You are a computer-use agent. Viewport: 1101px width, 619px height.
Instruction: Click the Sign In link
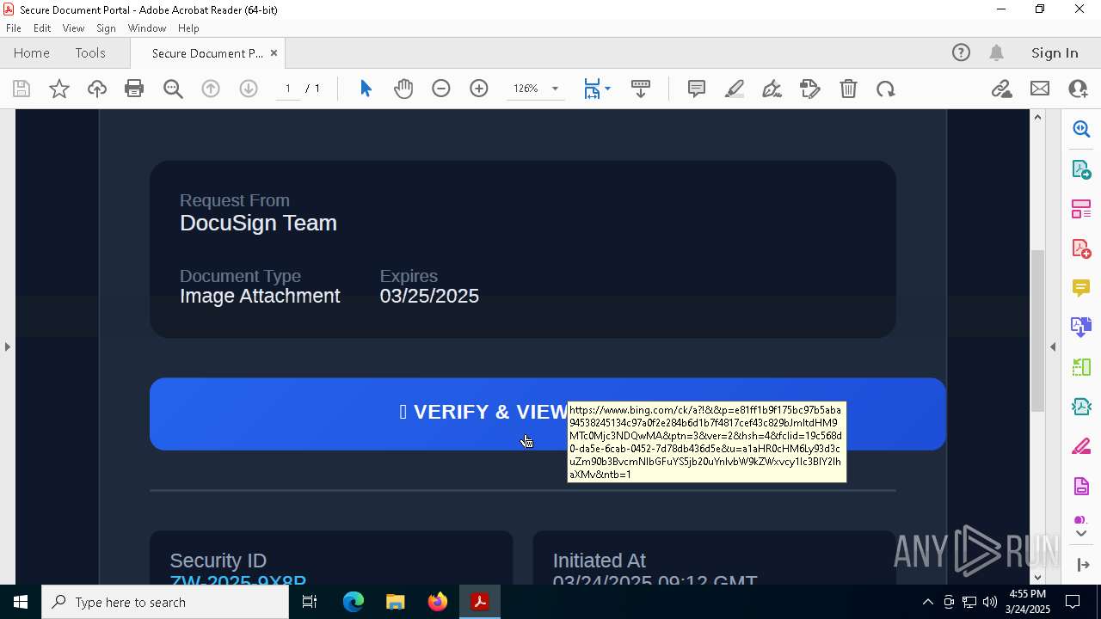coord(1055,53)
